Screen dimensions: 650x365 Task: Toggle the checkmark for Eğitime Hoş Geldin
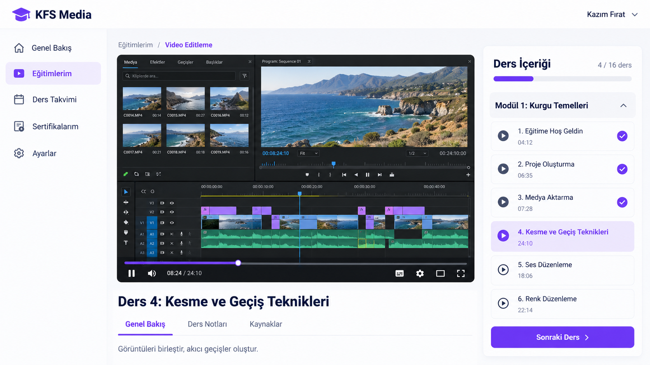point(622,136)
